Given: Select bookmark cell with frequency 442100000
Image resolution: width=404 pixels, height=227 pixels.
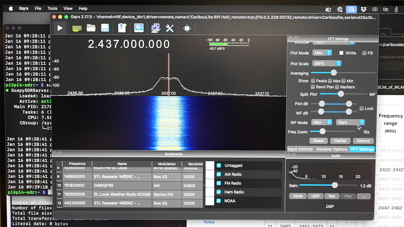Looking at the screenshot, I should coord(77,203).
